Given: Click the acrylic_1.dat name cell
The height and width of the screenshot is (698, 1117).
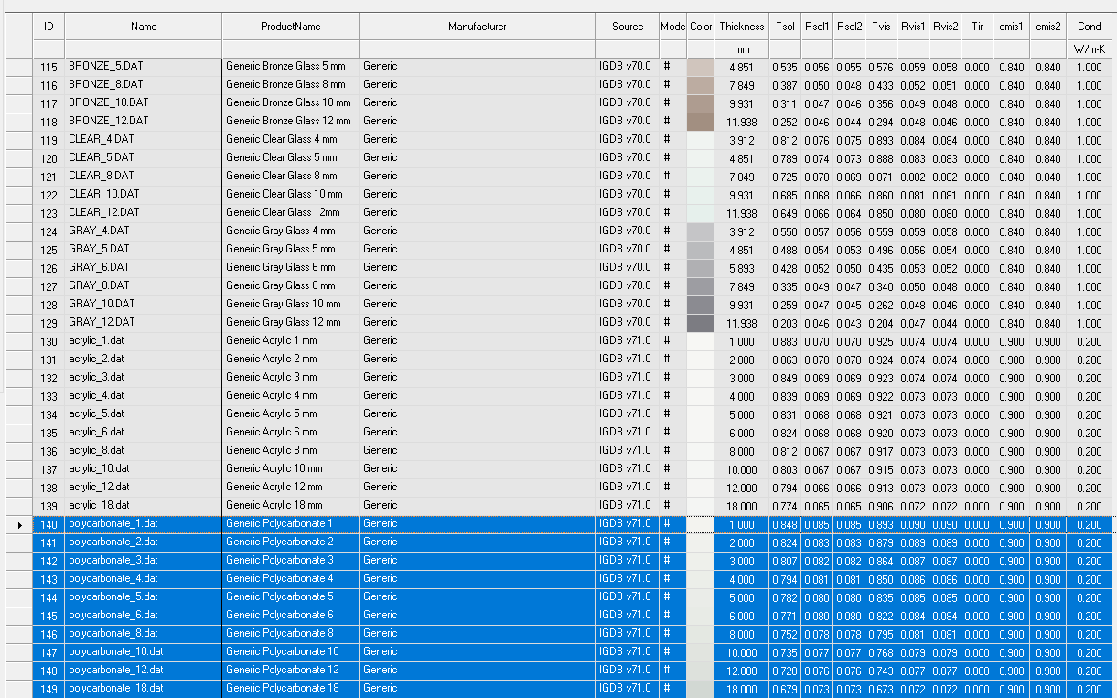Looking at the screenshot, I should point(144,341).
